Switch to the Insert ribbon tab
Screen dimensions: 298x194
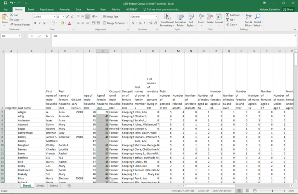[x=31, y=9]
